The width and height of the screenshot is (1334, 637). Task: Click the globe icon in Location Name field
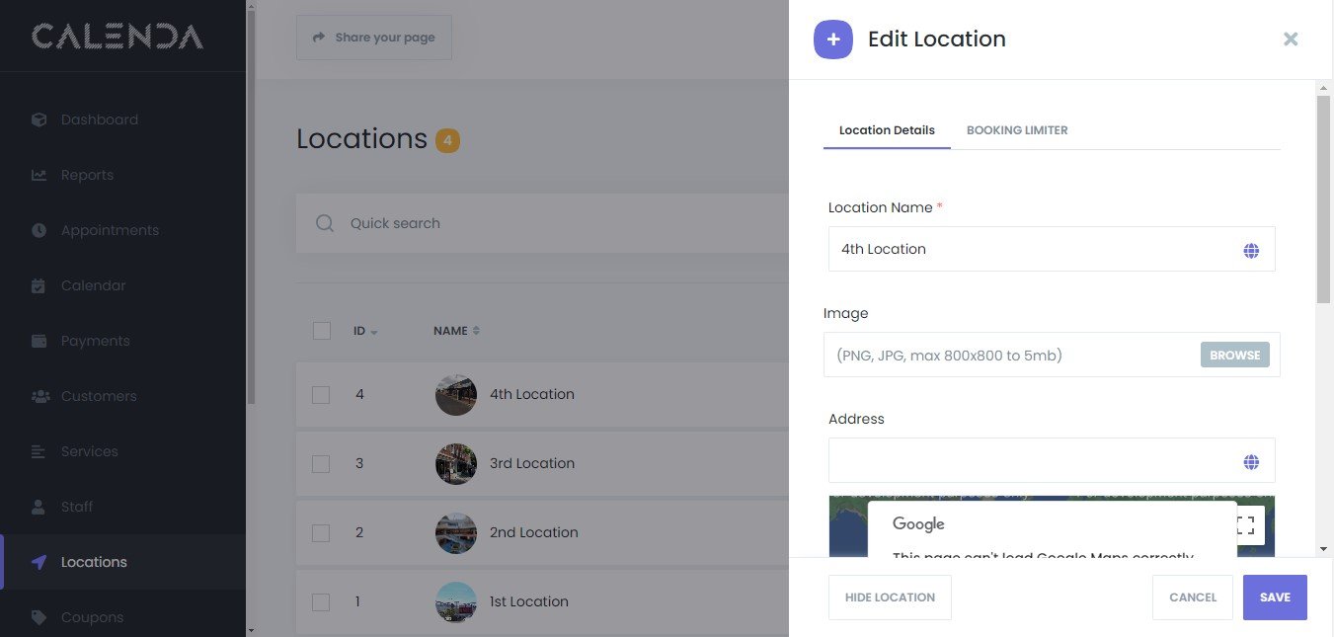tap(1251, 251)
